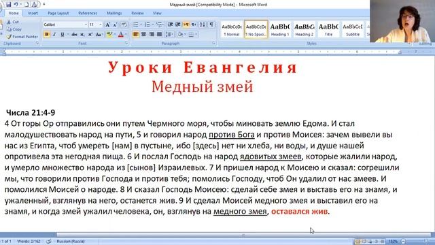Open the Page Layout tab
This screenshot has height=245, width=435.
[x=58, y=13]
